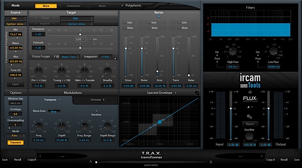Adjust the Depth Range knob

coord(107,127)
